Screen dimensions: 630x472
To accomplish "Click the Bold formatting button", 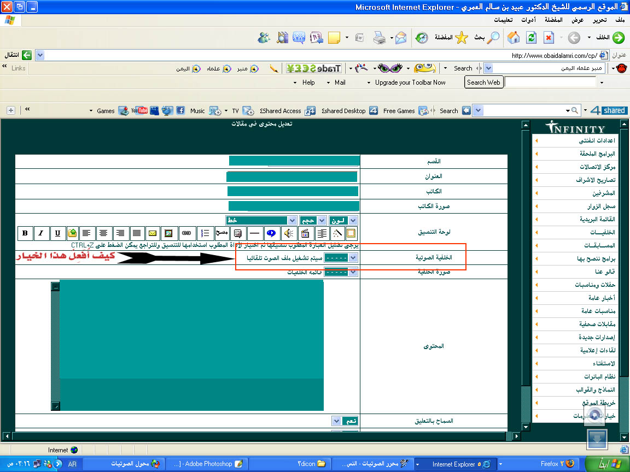I will [x=25, y=233].
